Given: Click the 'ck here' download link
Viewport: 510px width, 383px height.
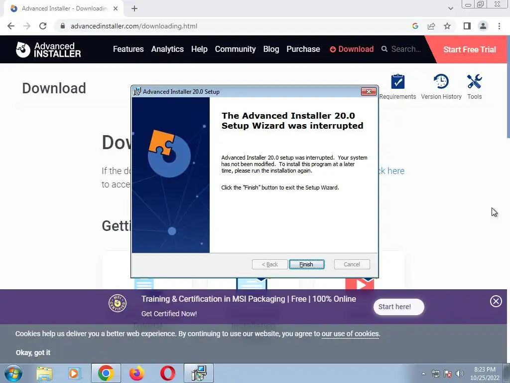Looking at the screenshot, I should [391, 171].
